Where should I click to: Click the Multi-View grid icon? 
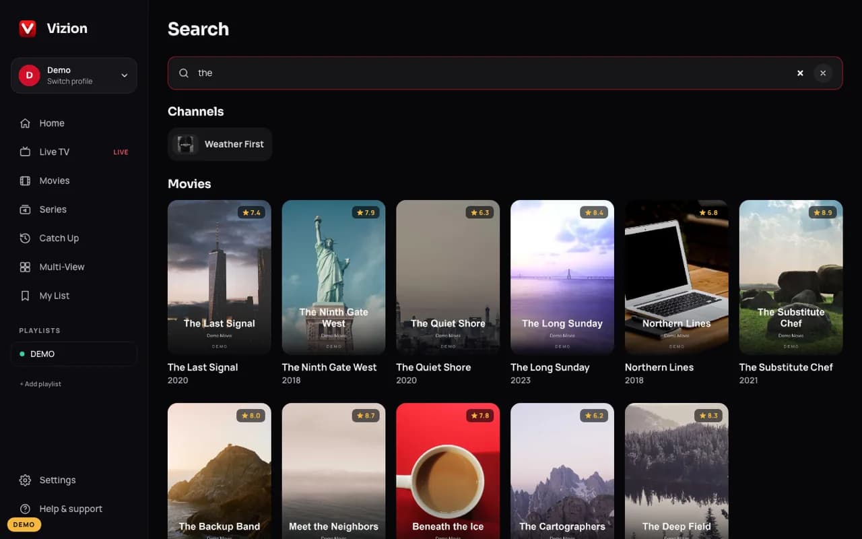25,267
